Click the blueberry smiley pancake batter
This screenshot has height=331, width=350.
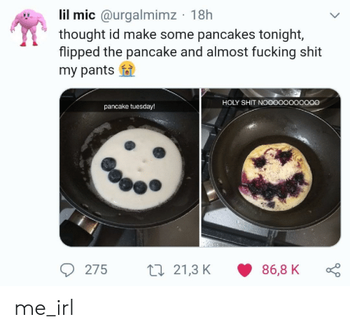tap(137, 169)
